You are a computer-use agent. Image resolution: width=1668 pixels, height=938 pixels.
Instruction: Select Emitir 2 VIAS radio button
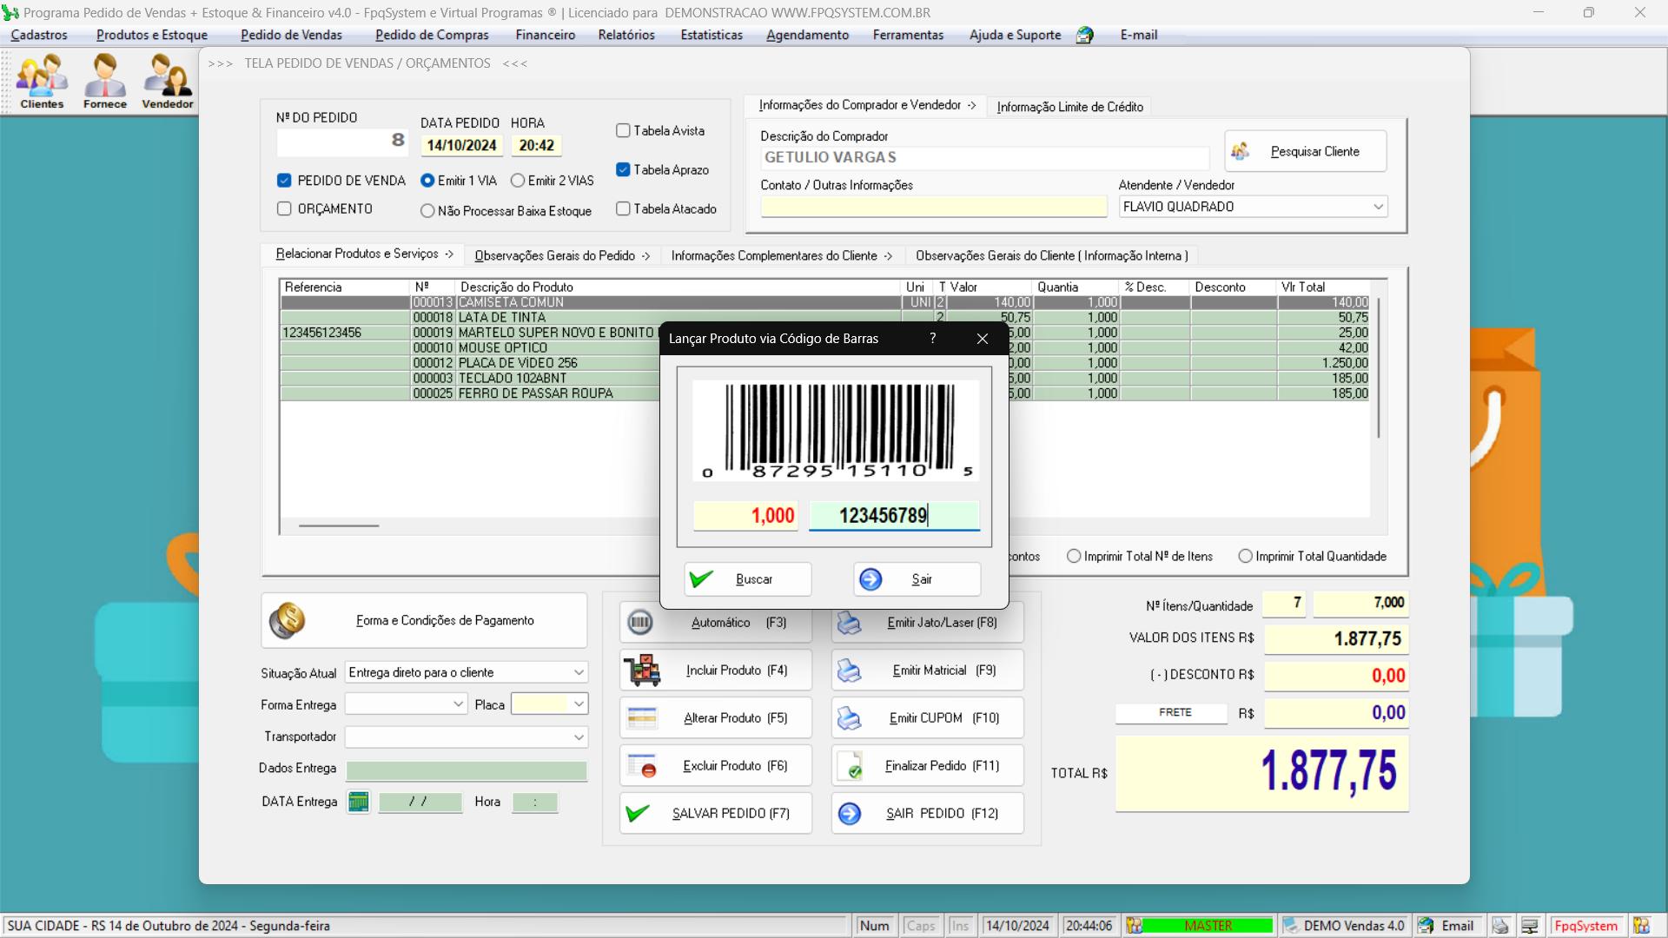[x=518, y=180]
